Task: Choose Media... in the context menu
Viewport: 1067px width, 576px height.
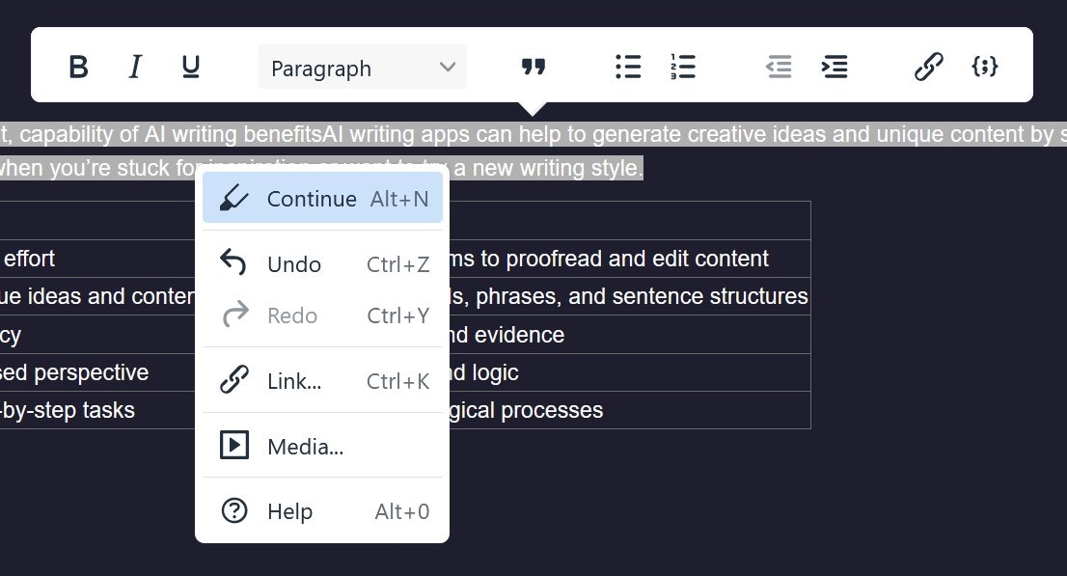Action: 322,446
